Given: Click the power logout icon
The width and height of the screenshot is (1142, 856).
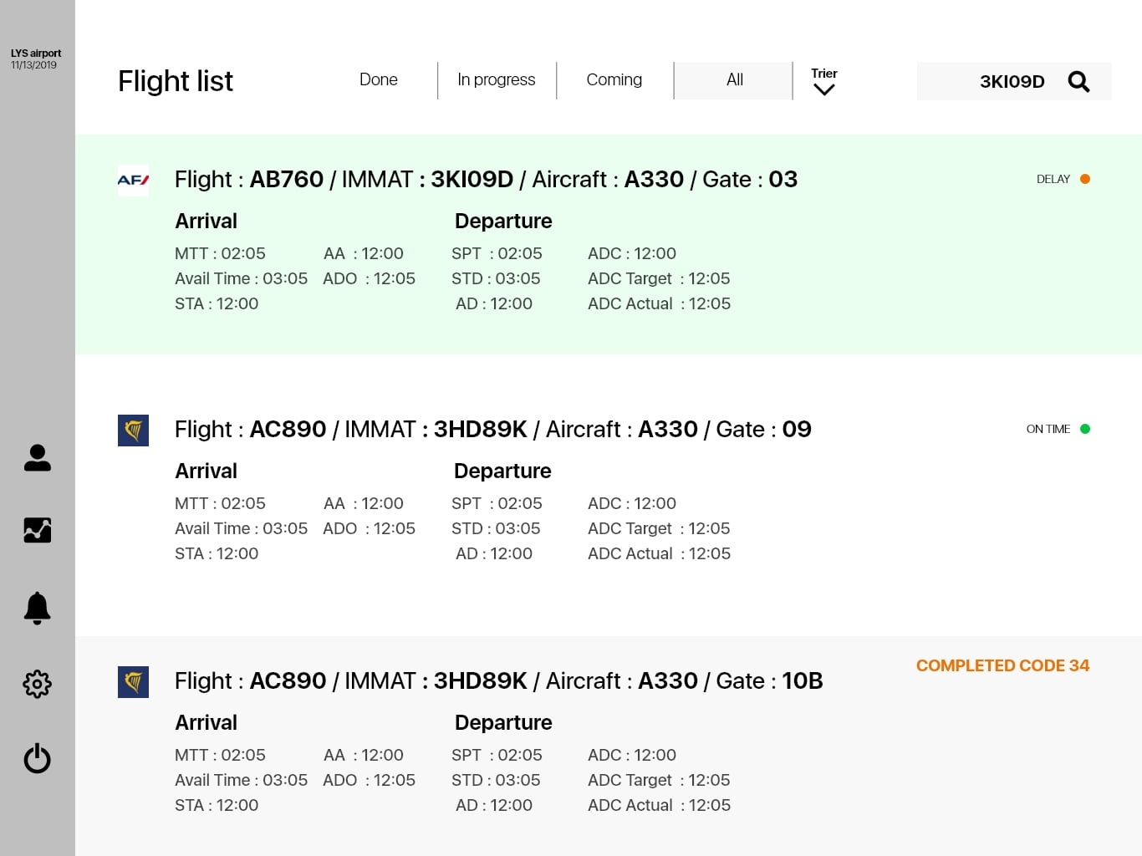Looking at the screenshot, I should pos(38,758).
